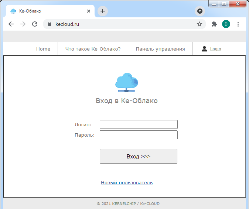Go to the Home menu item
Screen dimensions: 249x209
tap(43, 49)
